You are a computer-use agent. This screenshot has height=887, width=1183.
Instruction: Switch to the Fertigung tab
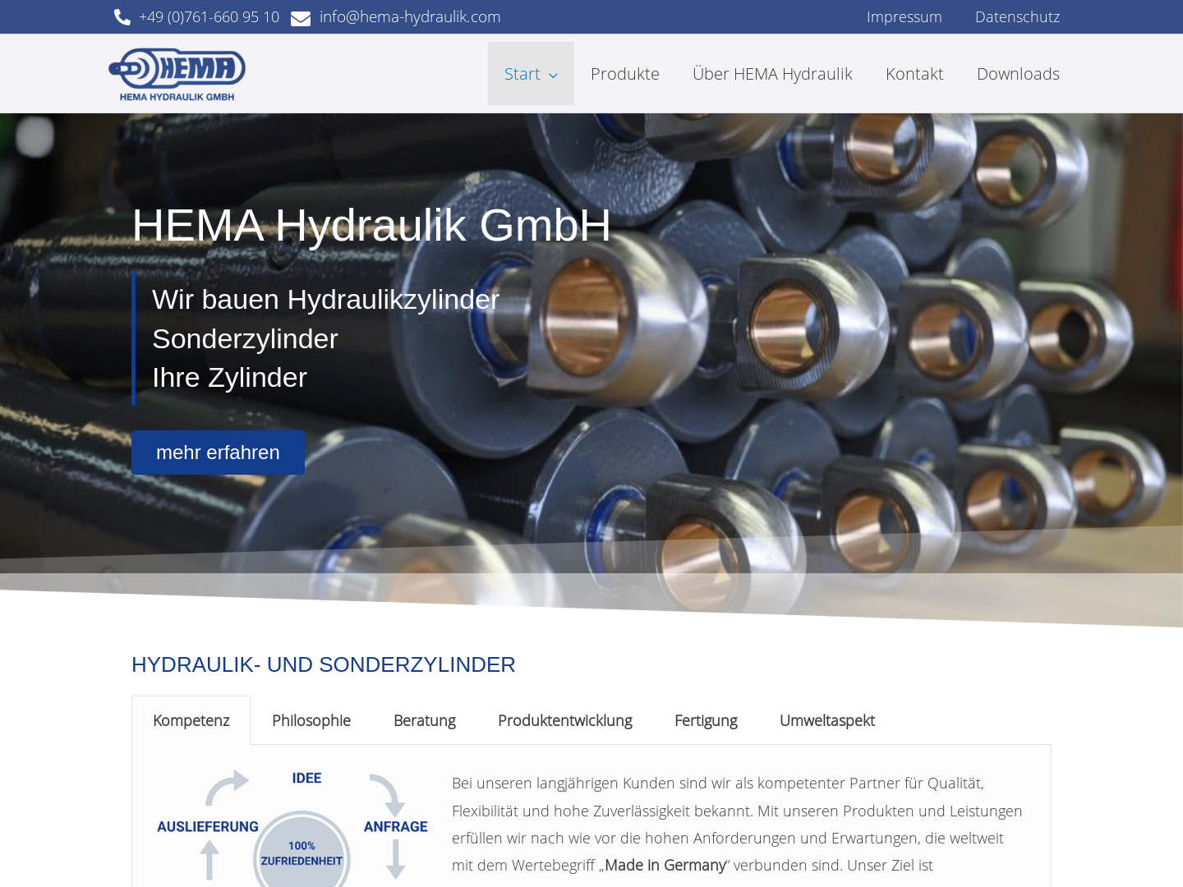click(x=706, y=720)
